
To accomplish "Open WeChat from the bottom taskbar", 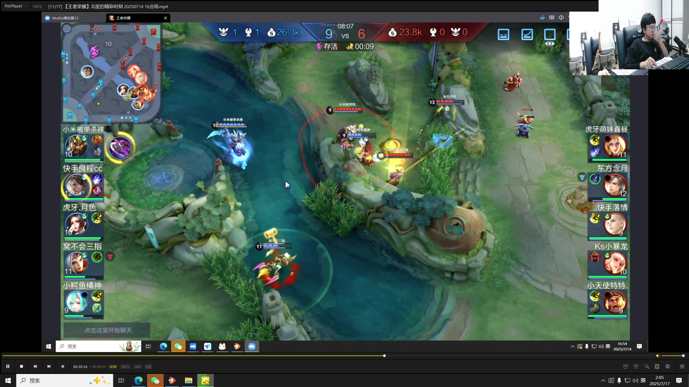I will pyautogui.click(x=155, y=380).
